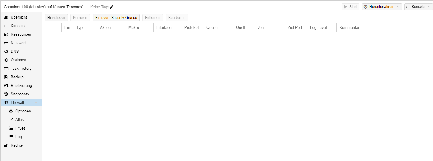Click the Start button
The height and width of the screenshot is (161, 433).
click(350, 7)
